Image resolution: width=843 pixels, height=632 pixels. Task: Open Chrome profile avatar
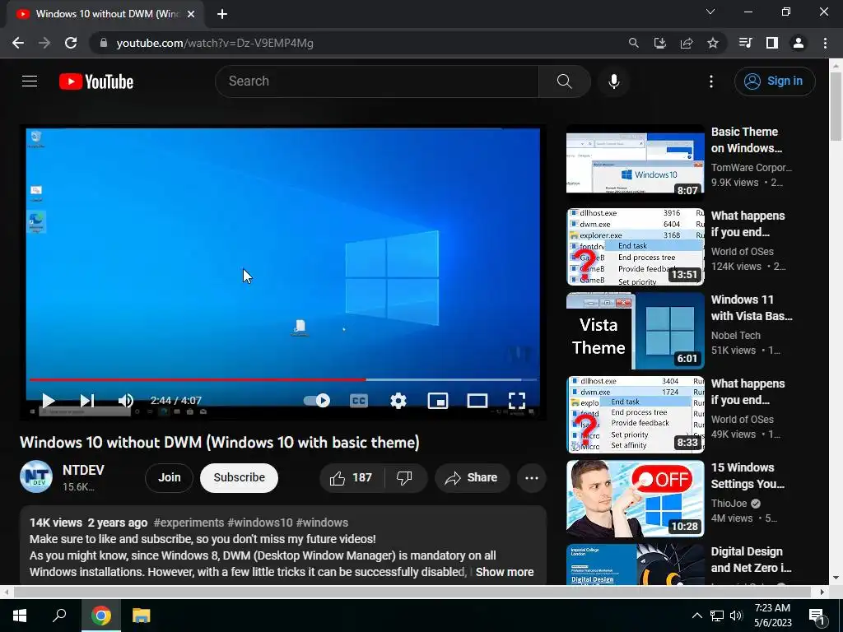(x=798, y=43)
